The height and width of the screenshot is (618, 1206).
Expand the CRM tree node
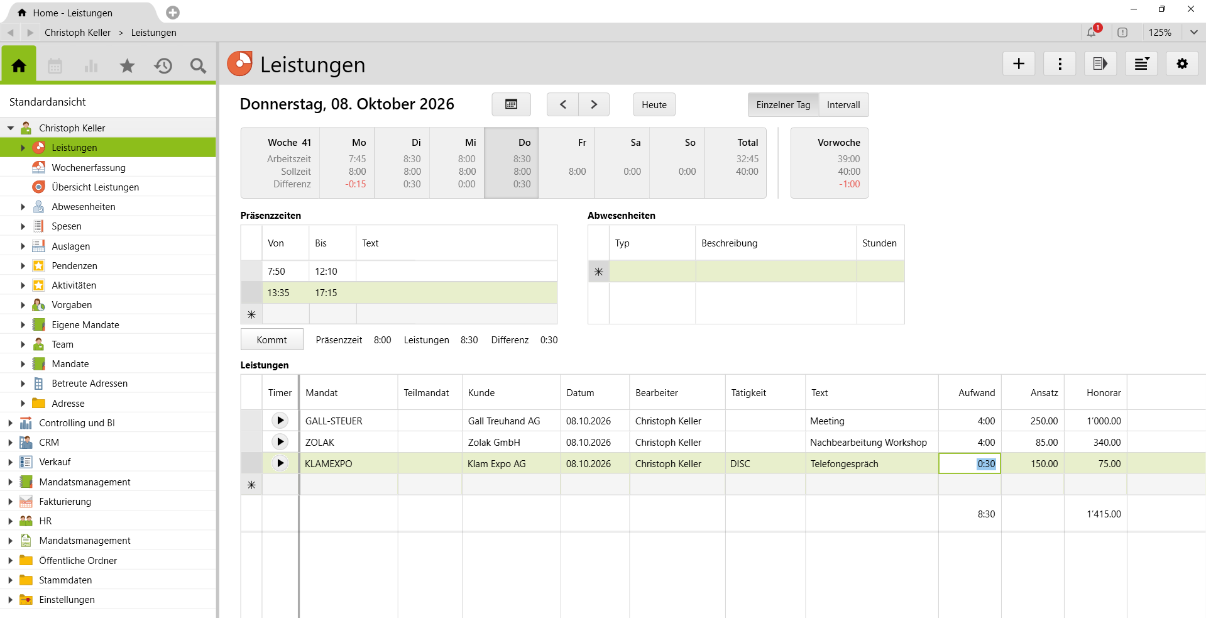pos(10,443)
